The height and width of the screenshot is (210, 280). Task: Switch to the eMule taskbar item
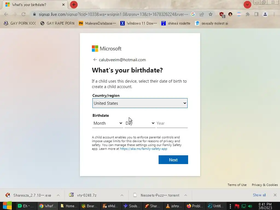pos(111,206)
